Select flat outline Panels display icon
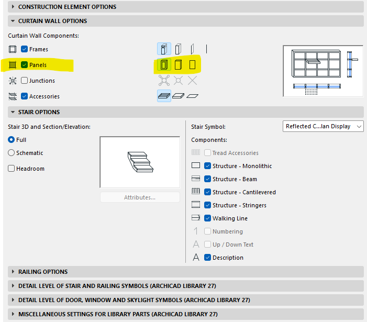Viewport: 367px width, 322px height. pyautogui.click(x=192, y=64)
